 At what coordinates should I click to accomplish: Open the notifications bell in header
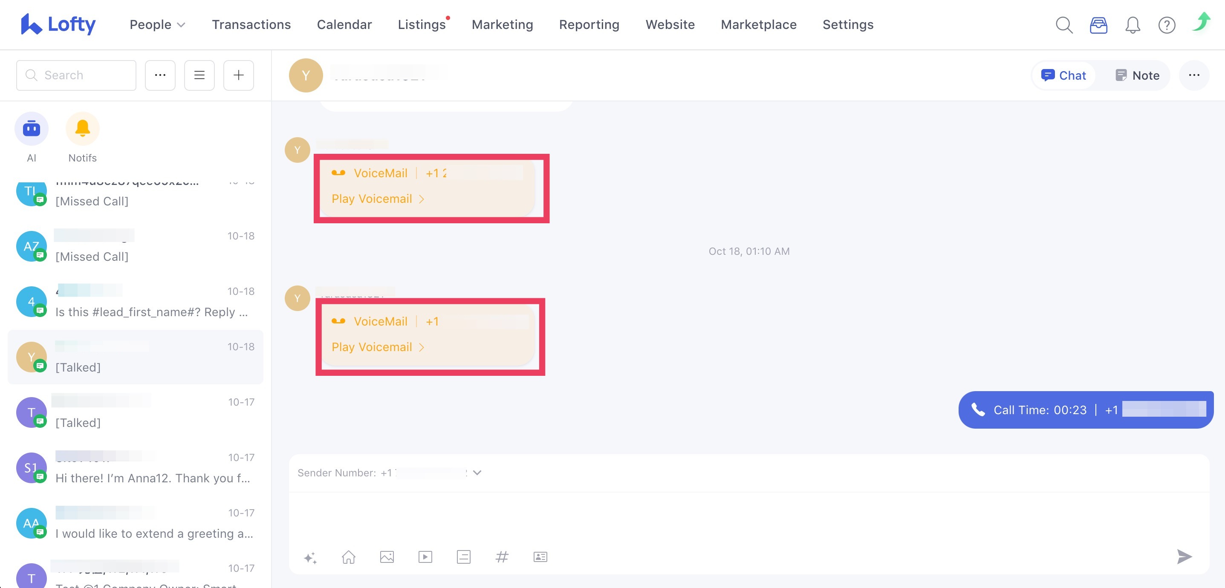tap(1132, 25)
